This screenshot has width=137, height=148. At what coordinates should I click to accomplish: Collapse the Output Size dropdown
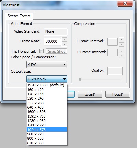(x=47, y=79)
